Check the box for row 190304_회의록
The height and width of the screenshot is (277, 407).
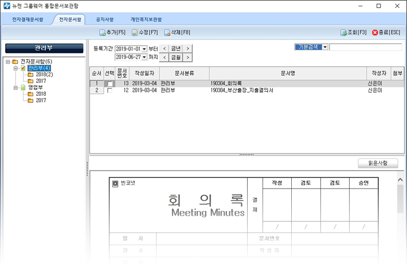(109, 84)
